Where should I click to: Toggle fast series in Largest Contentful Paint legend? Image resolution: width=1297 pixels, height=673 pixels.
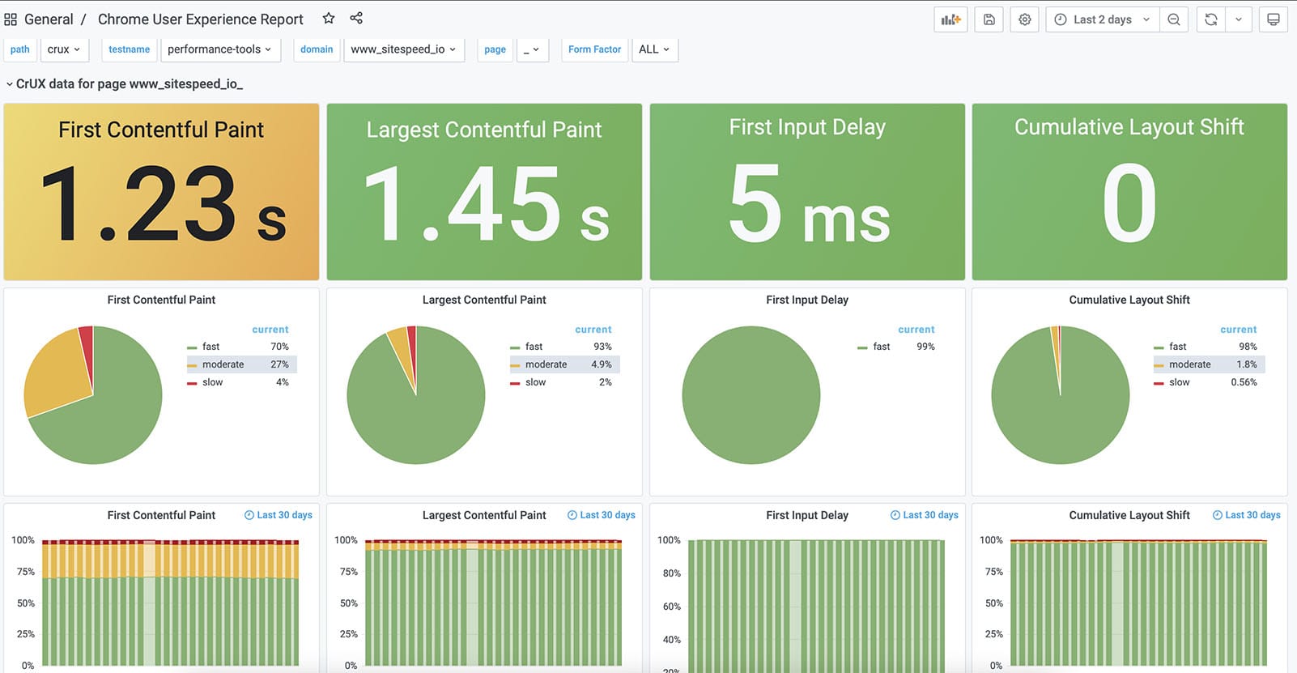534,347
